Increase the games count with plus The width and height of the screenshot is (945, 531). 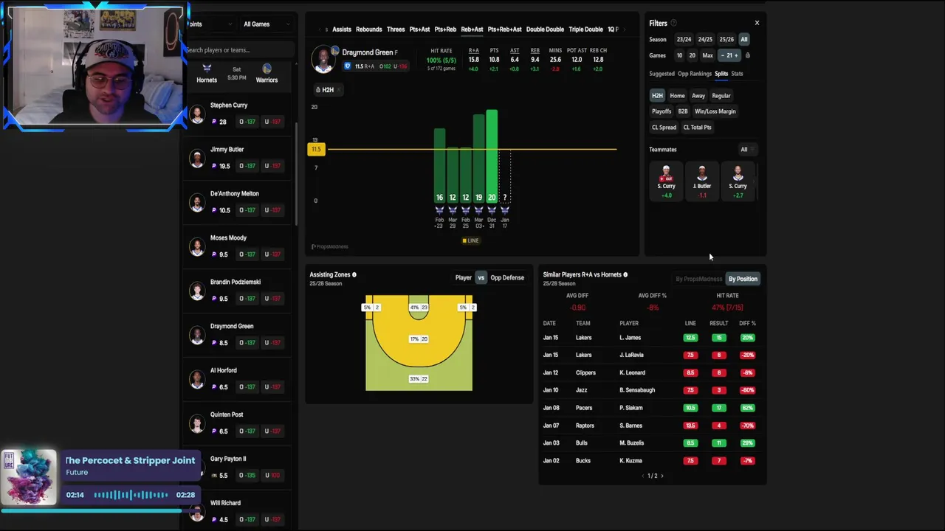736,55
